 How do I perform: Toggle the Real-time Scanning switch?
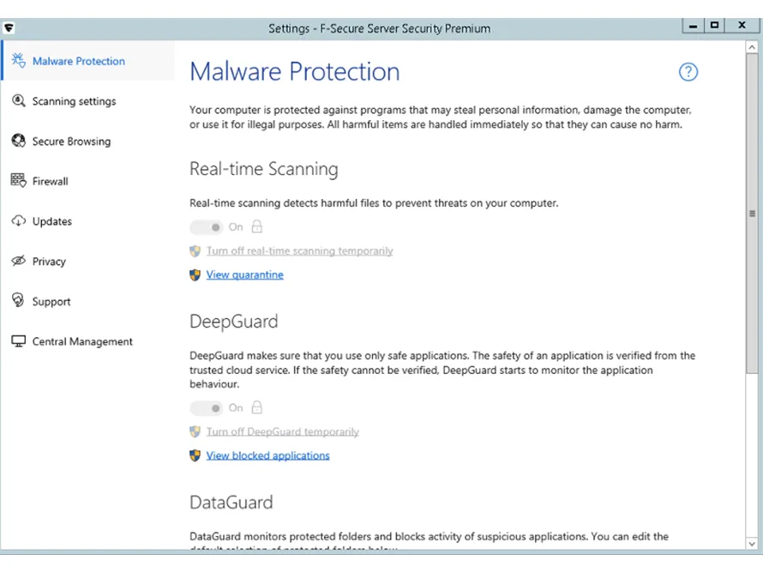[x=206, y=227]
